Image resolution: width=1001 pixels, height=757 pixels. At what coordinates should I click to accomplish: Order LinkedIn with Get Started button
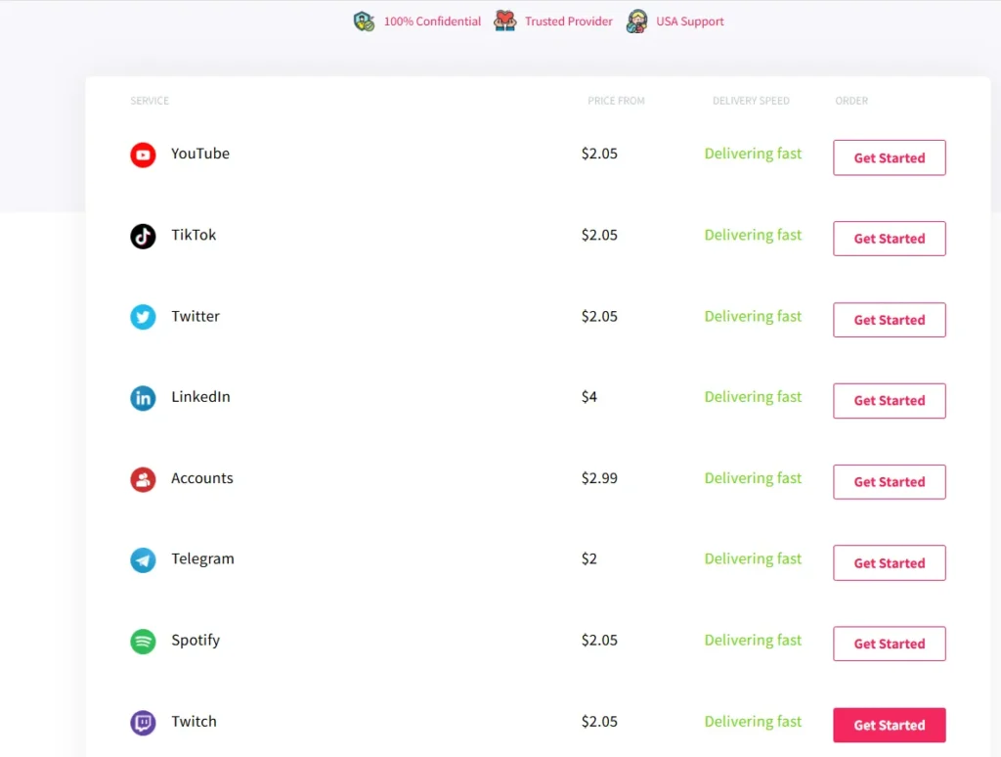click(889, 401)
